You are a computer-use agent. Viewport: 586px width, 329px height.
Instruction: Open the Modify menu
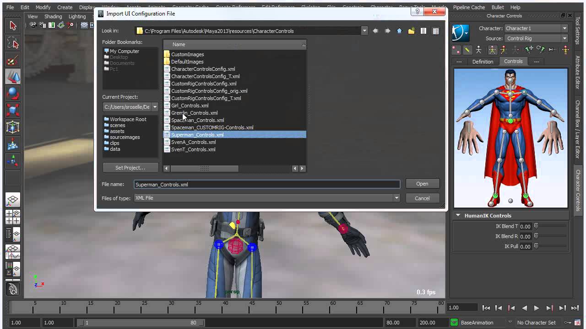[43, 7]
